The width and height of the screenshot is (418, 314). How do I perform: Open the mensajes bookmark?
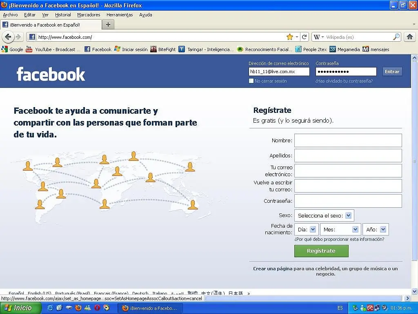coord(376,49)
